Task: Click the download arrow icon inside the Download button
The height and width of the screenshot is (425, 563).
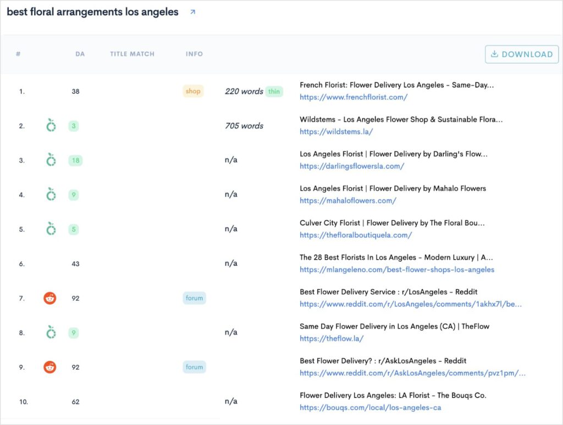Action: 494,54
